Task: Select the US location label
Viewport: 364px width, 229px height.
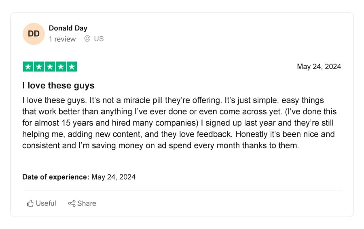Action: pos(99,39)
